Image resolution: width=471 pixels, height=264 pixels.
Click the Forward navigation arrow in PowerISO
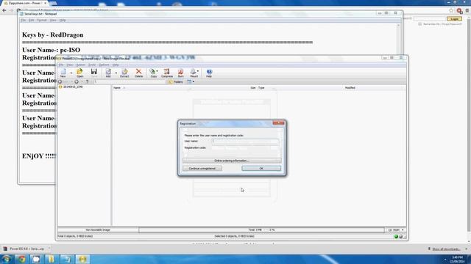point(77,81)
